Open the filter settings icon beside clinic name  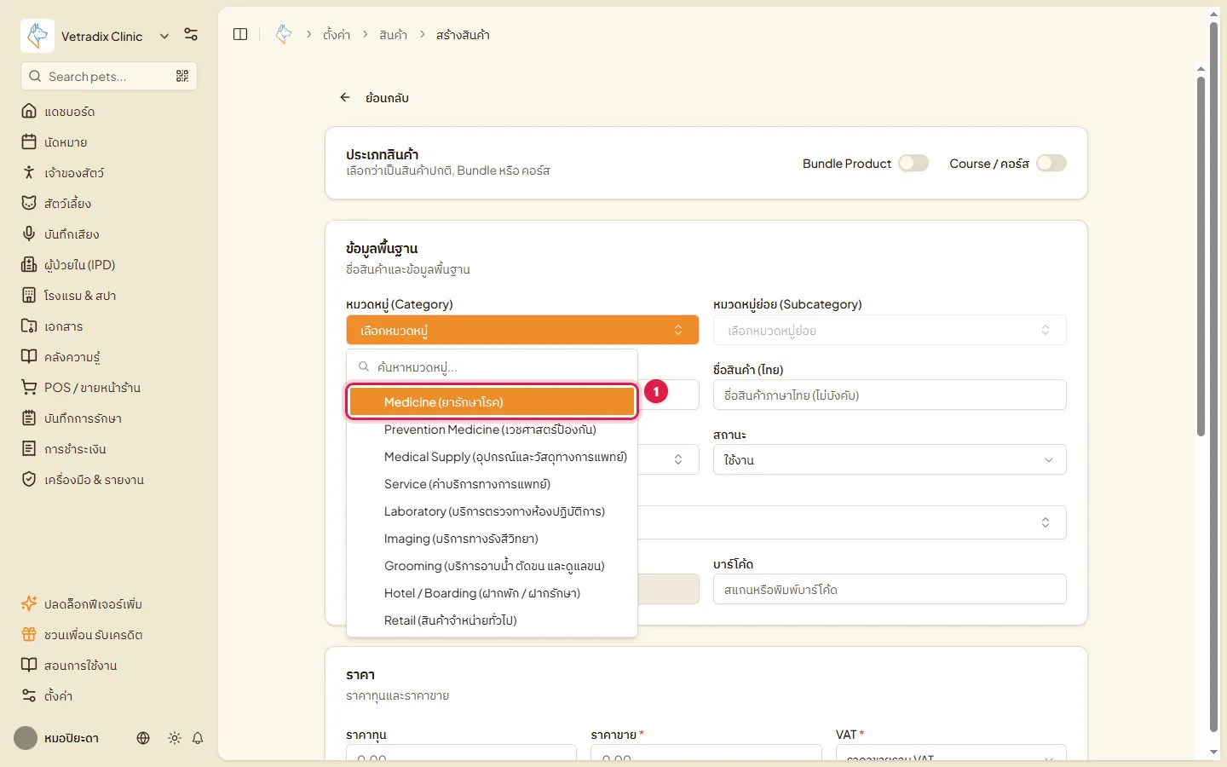click(x=191, y=35)
